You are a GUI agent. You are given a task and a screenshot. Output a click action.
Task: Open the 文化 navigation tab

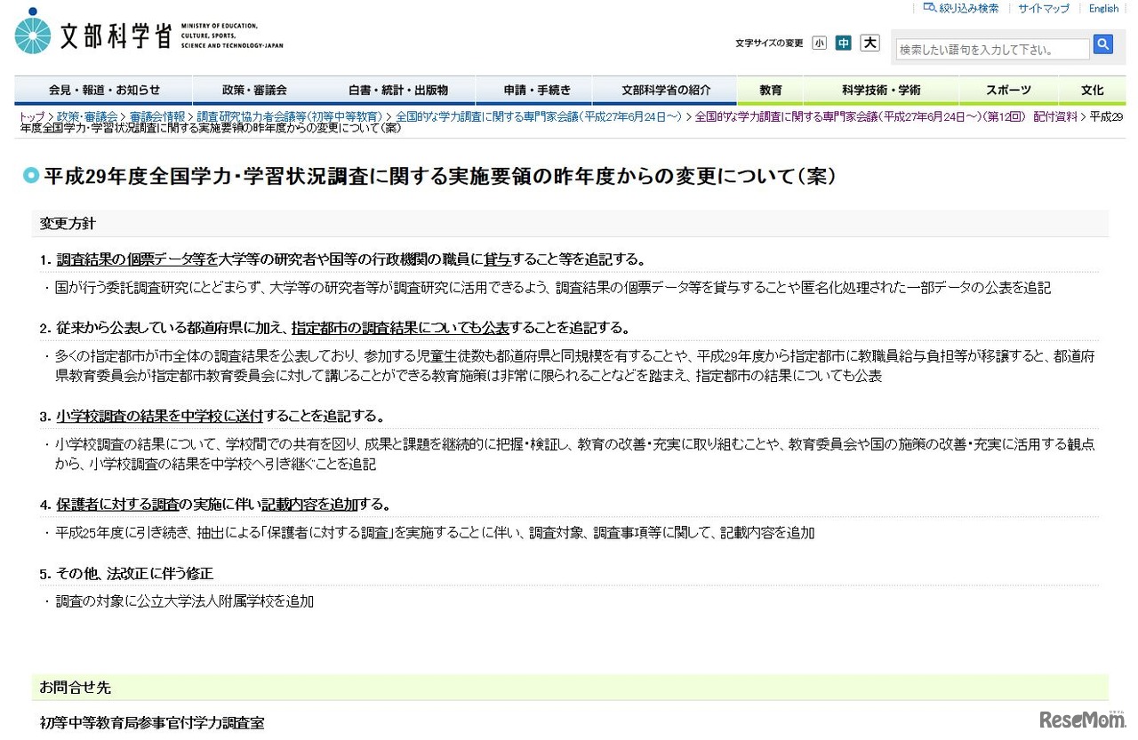pos(1092,90)
